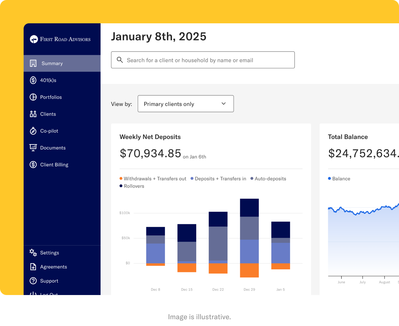Click the Client Billing dollar icon
The height and width of the screenshot is (326, 399).
(33, 165)
